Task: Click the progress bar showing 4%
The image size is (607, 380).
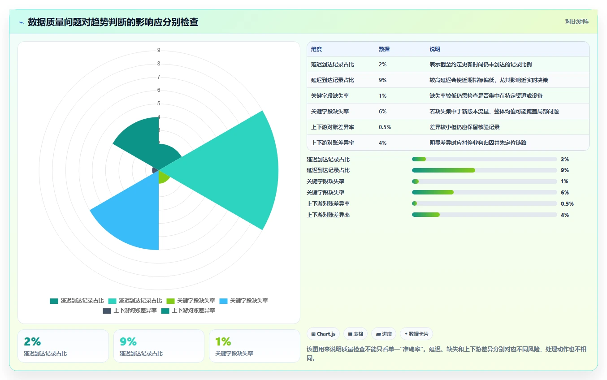Action: [x=485, y=215]
